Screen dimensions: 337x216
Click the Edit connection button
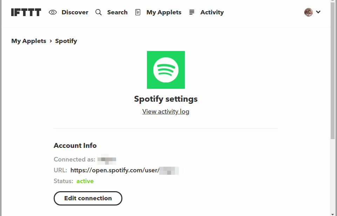(x=88, y=198)
